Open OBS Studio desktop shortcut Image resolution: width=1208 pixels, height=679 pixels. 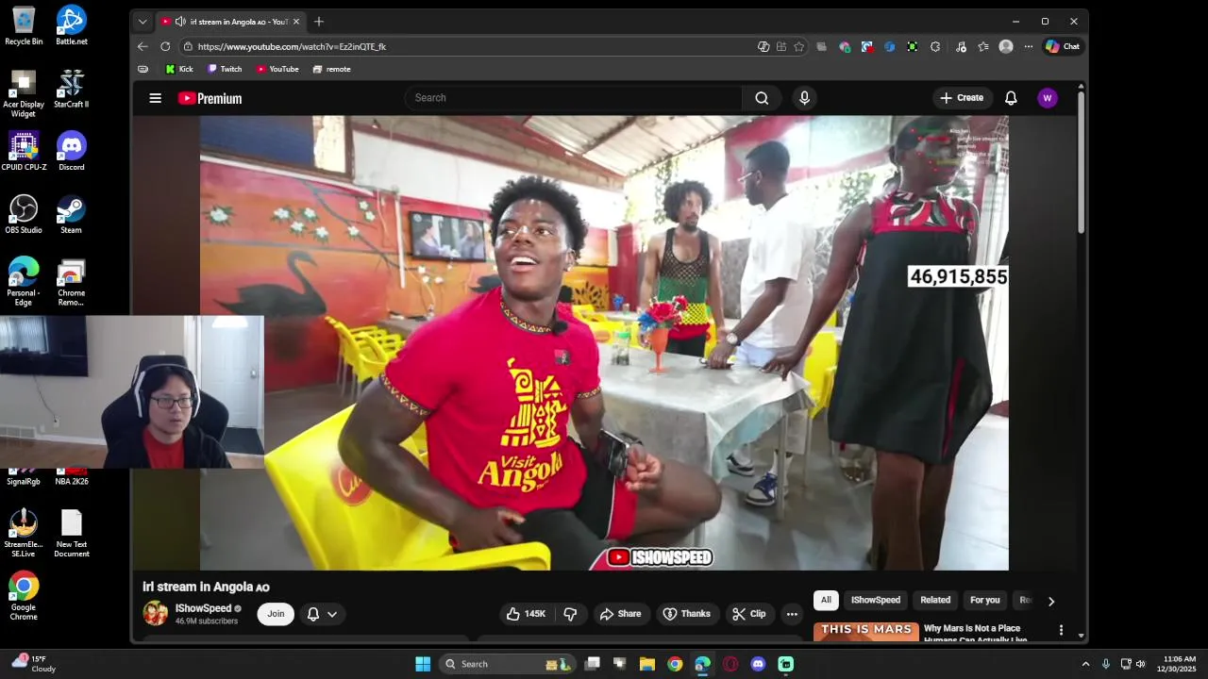click(24, 214)
